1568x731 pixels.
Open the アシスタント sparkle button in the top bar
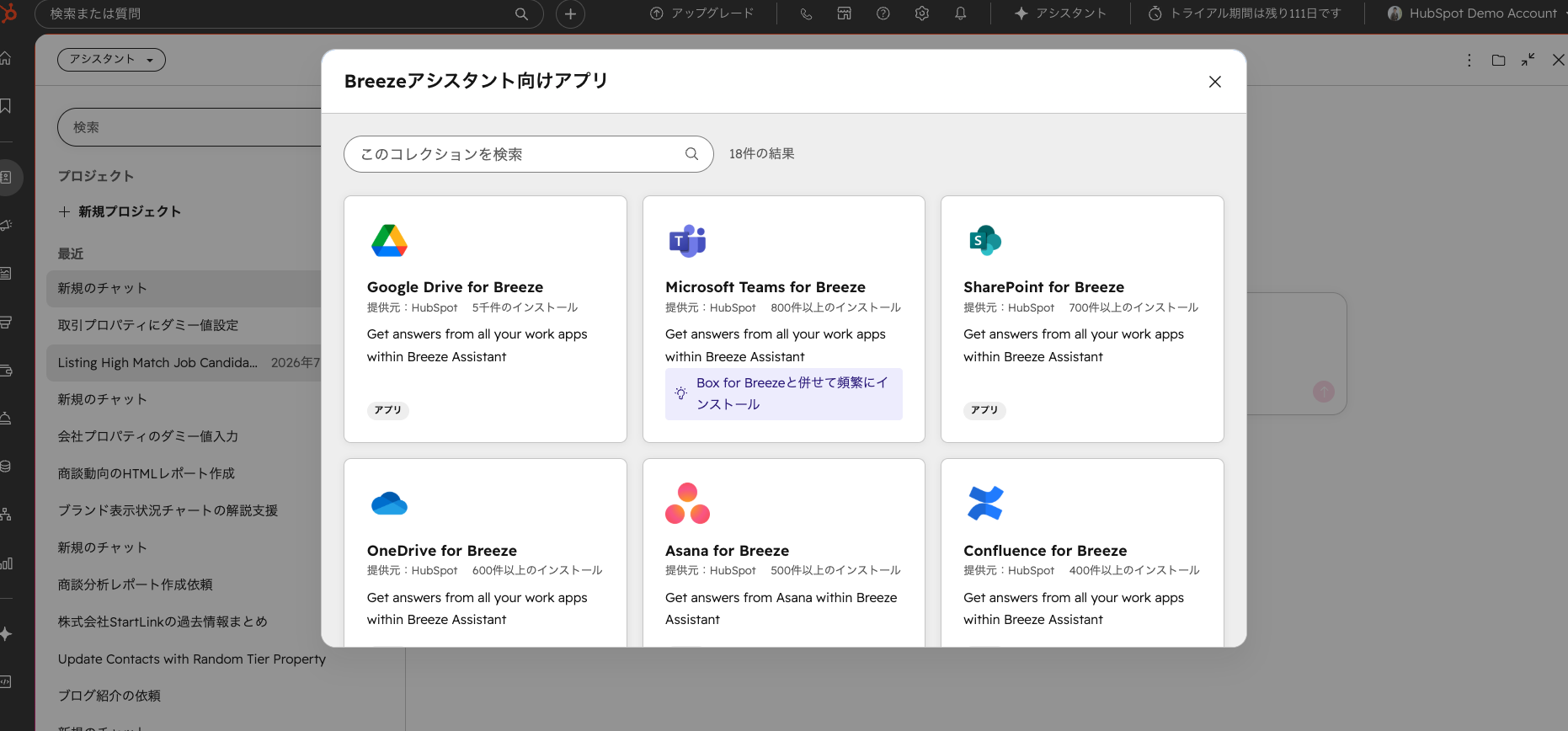(1060, 13)
